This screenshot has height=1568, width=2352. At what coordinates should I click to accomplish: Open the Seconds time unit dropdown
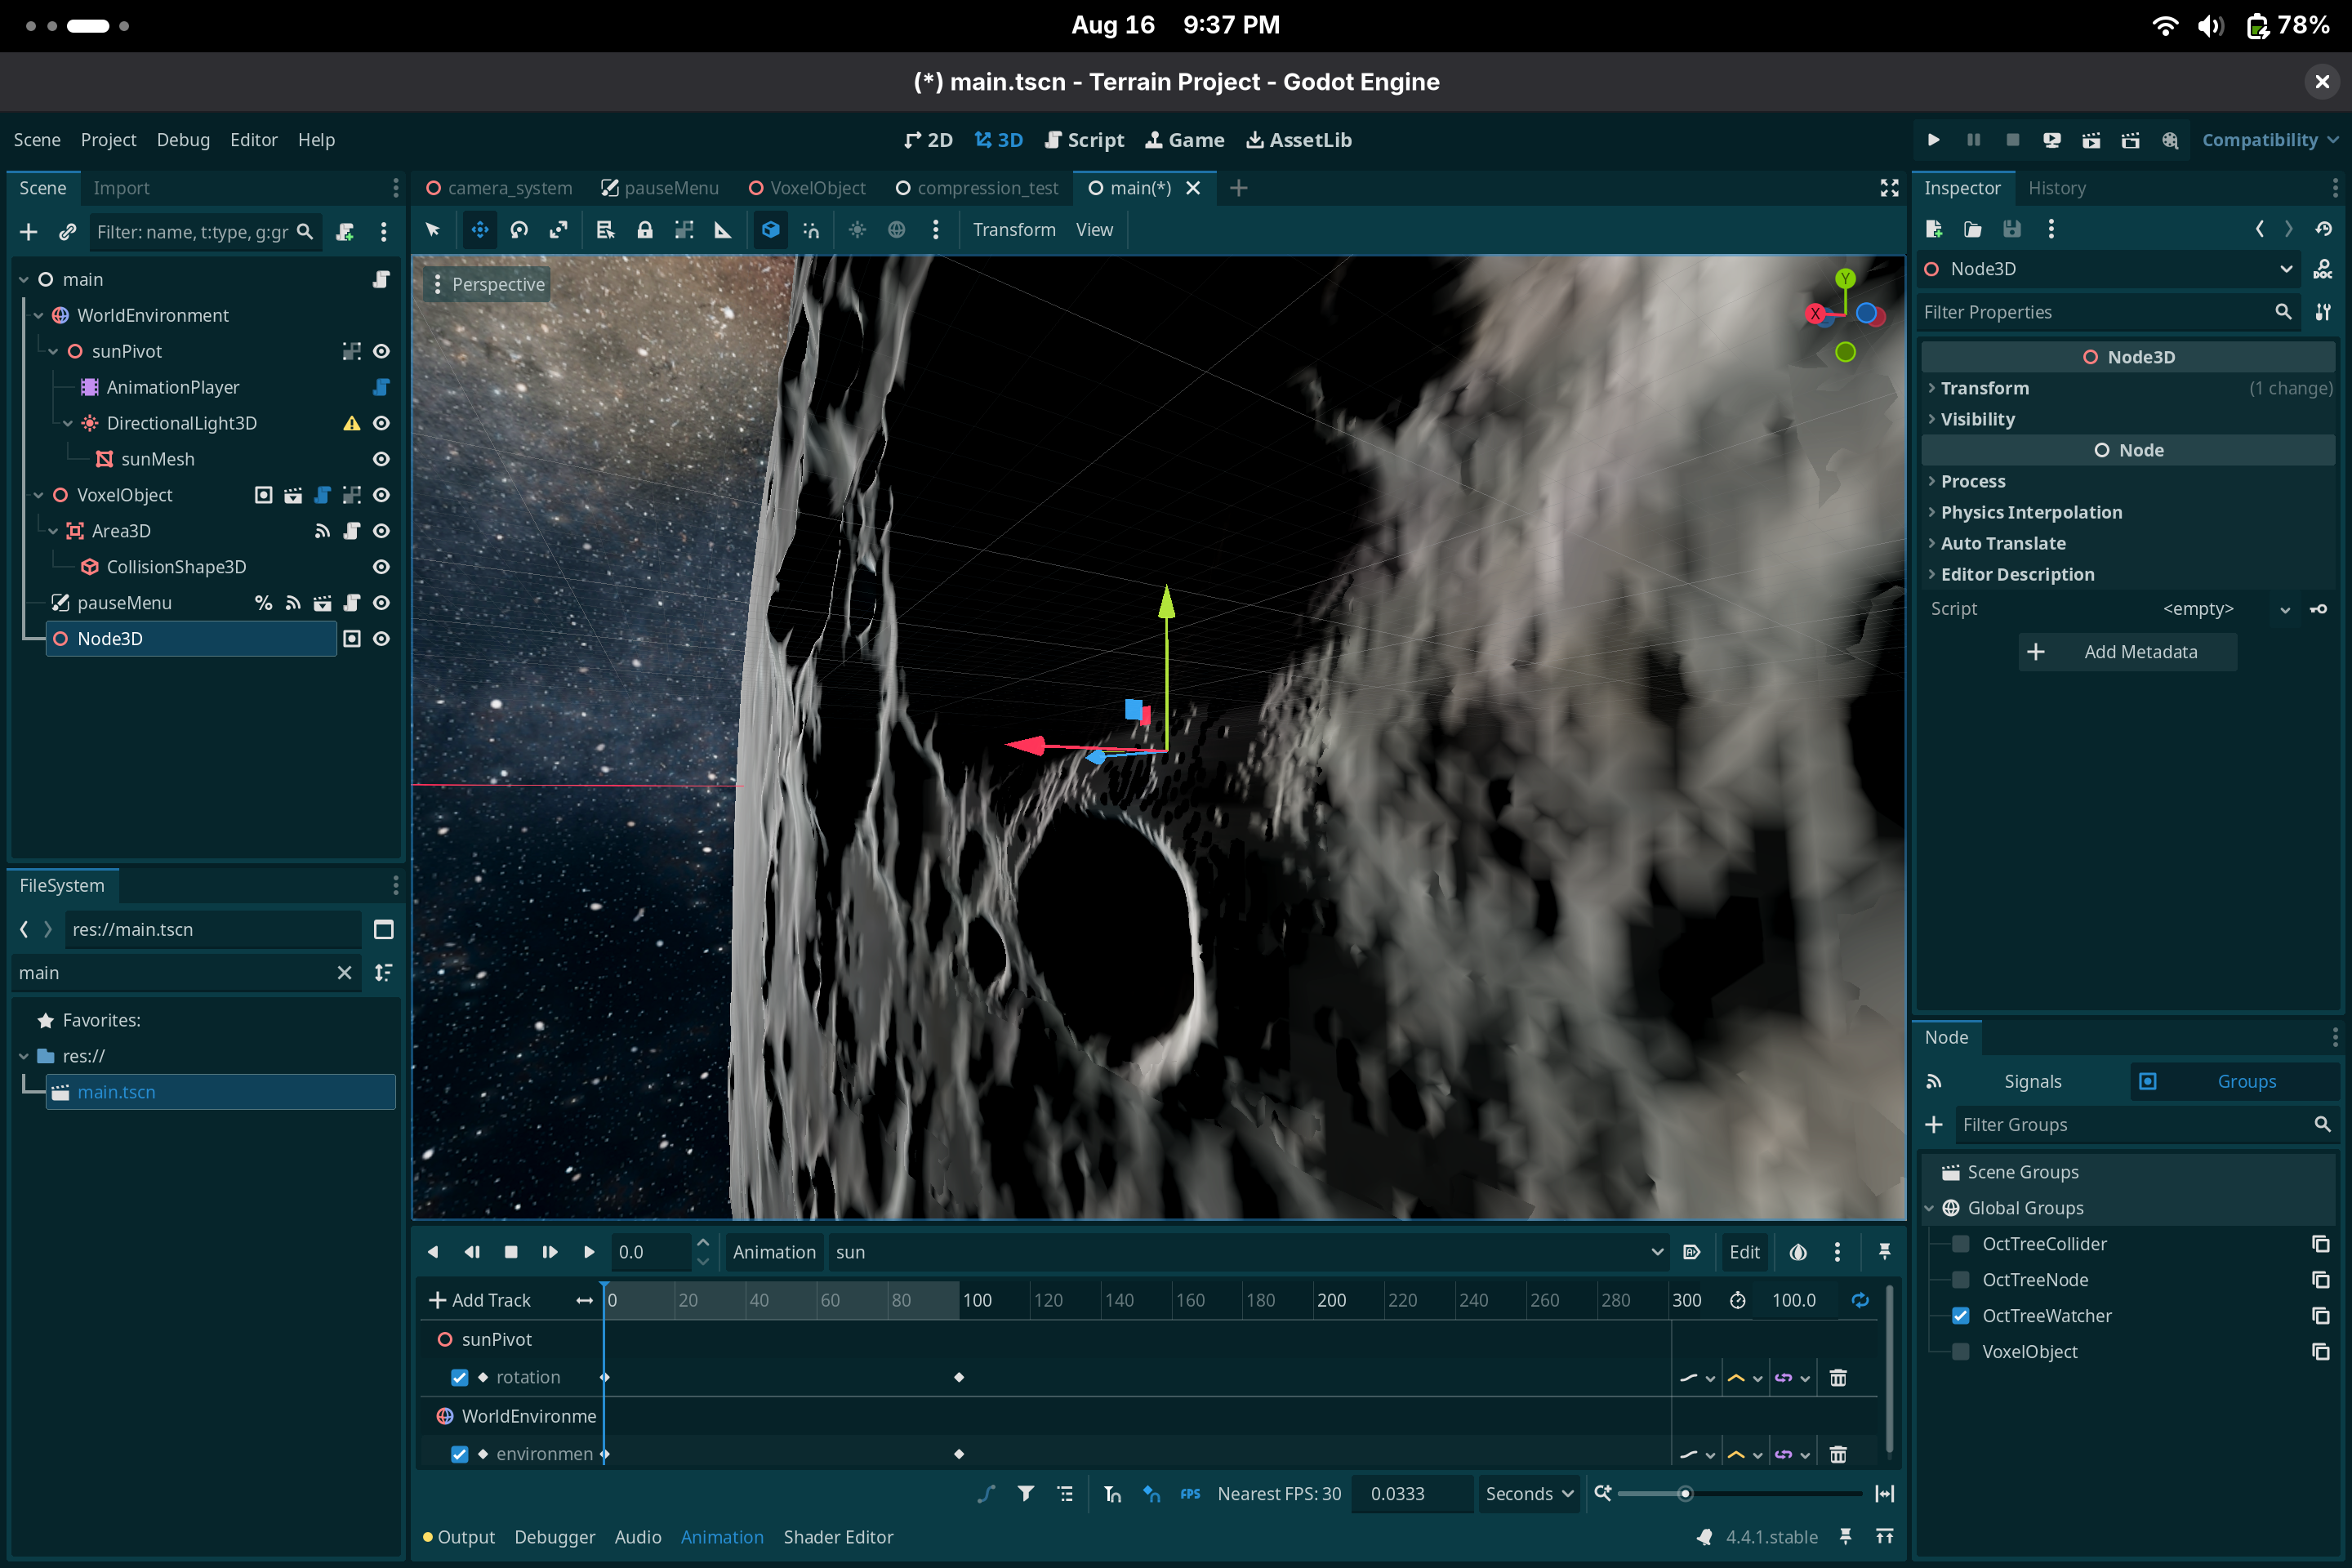pyautogui.click(x=1528, y=1494)
